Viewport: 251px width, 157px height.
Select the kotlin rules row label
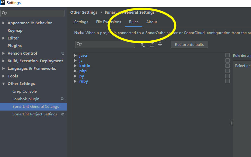tap(85, 66)
